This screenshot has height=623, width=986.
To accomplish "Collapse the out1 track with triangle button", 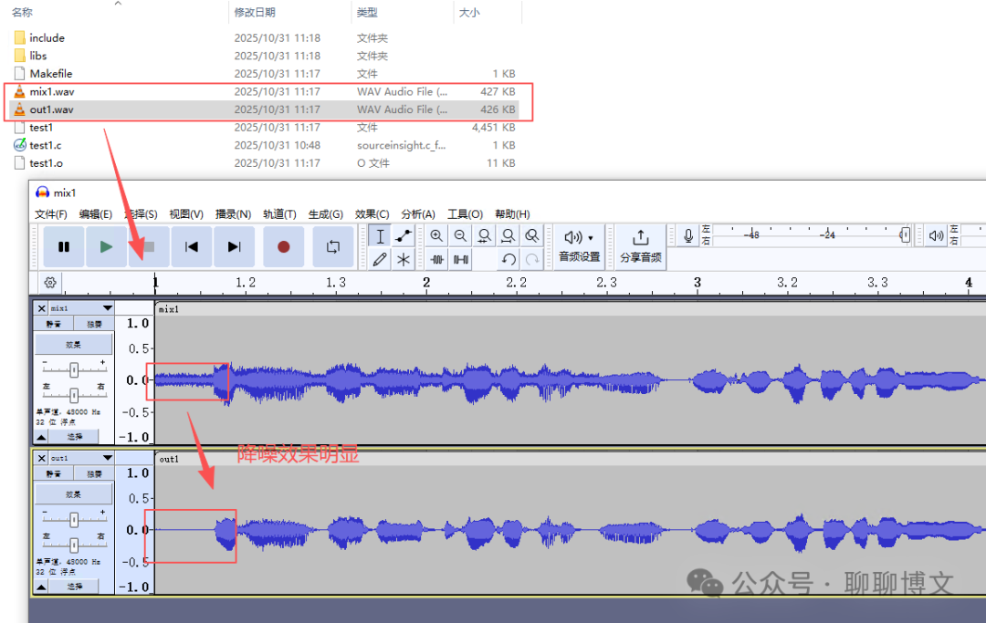I will coord(41,587).
